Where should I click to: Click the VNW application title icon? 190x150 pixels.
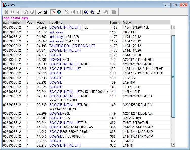5,5
